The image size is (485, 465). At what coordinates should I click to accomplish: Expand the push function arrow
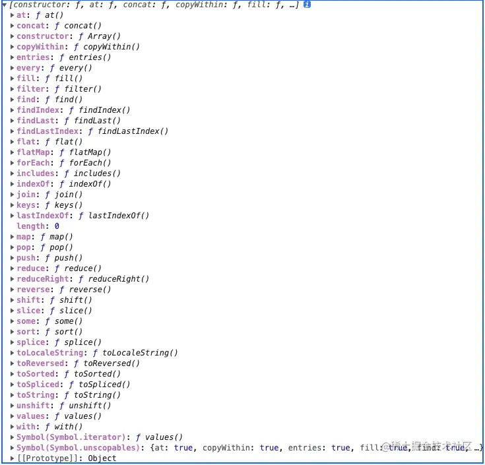12,257
